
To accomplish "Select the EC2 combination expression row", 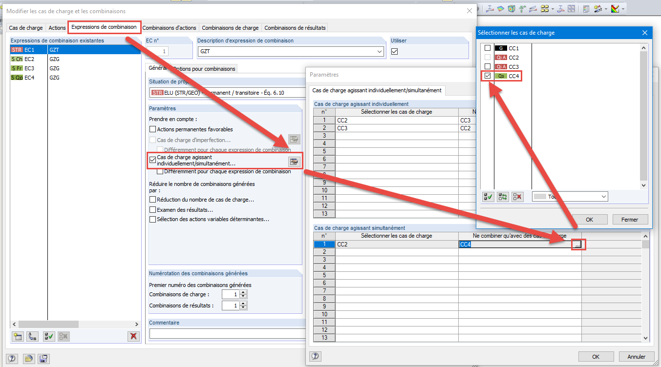I will (75, 59).
